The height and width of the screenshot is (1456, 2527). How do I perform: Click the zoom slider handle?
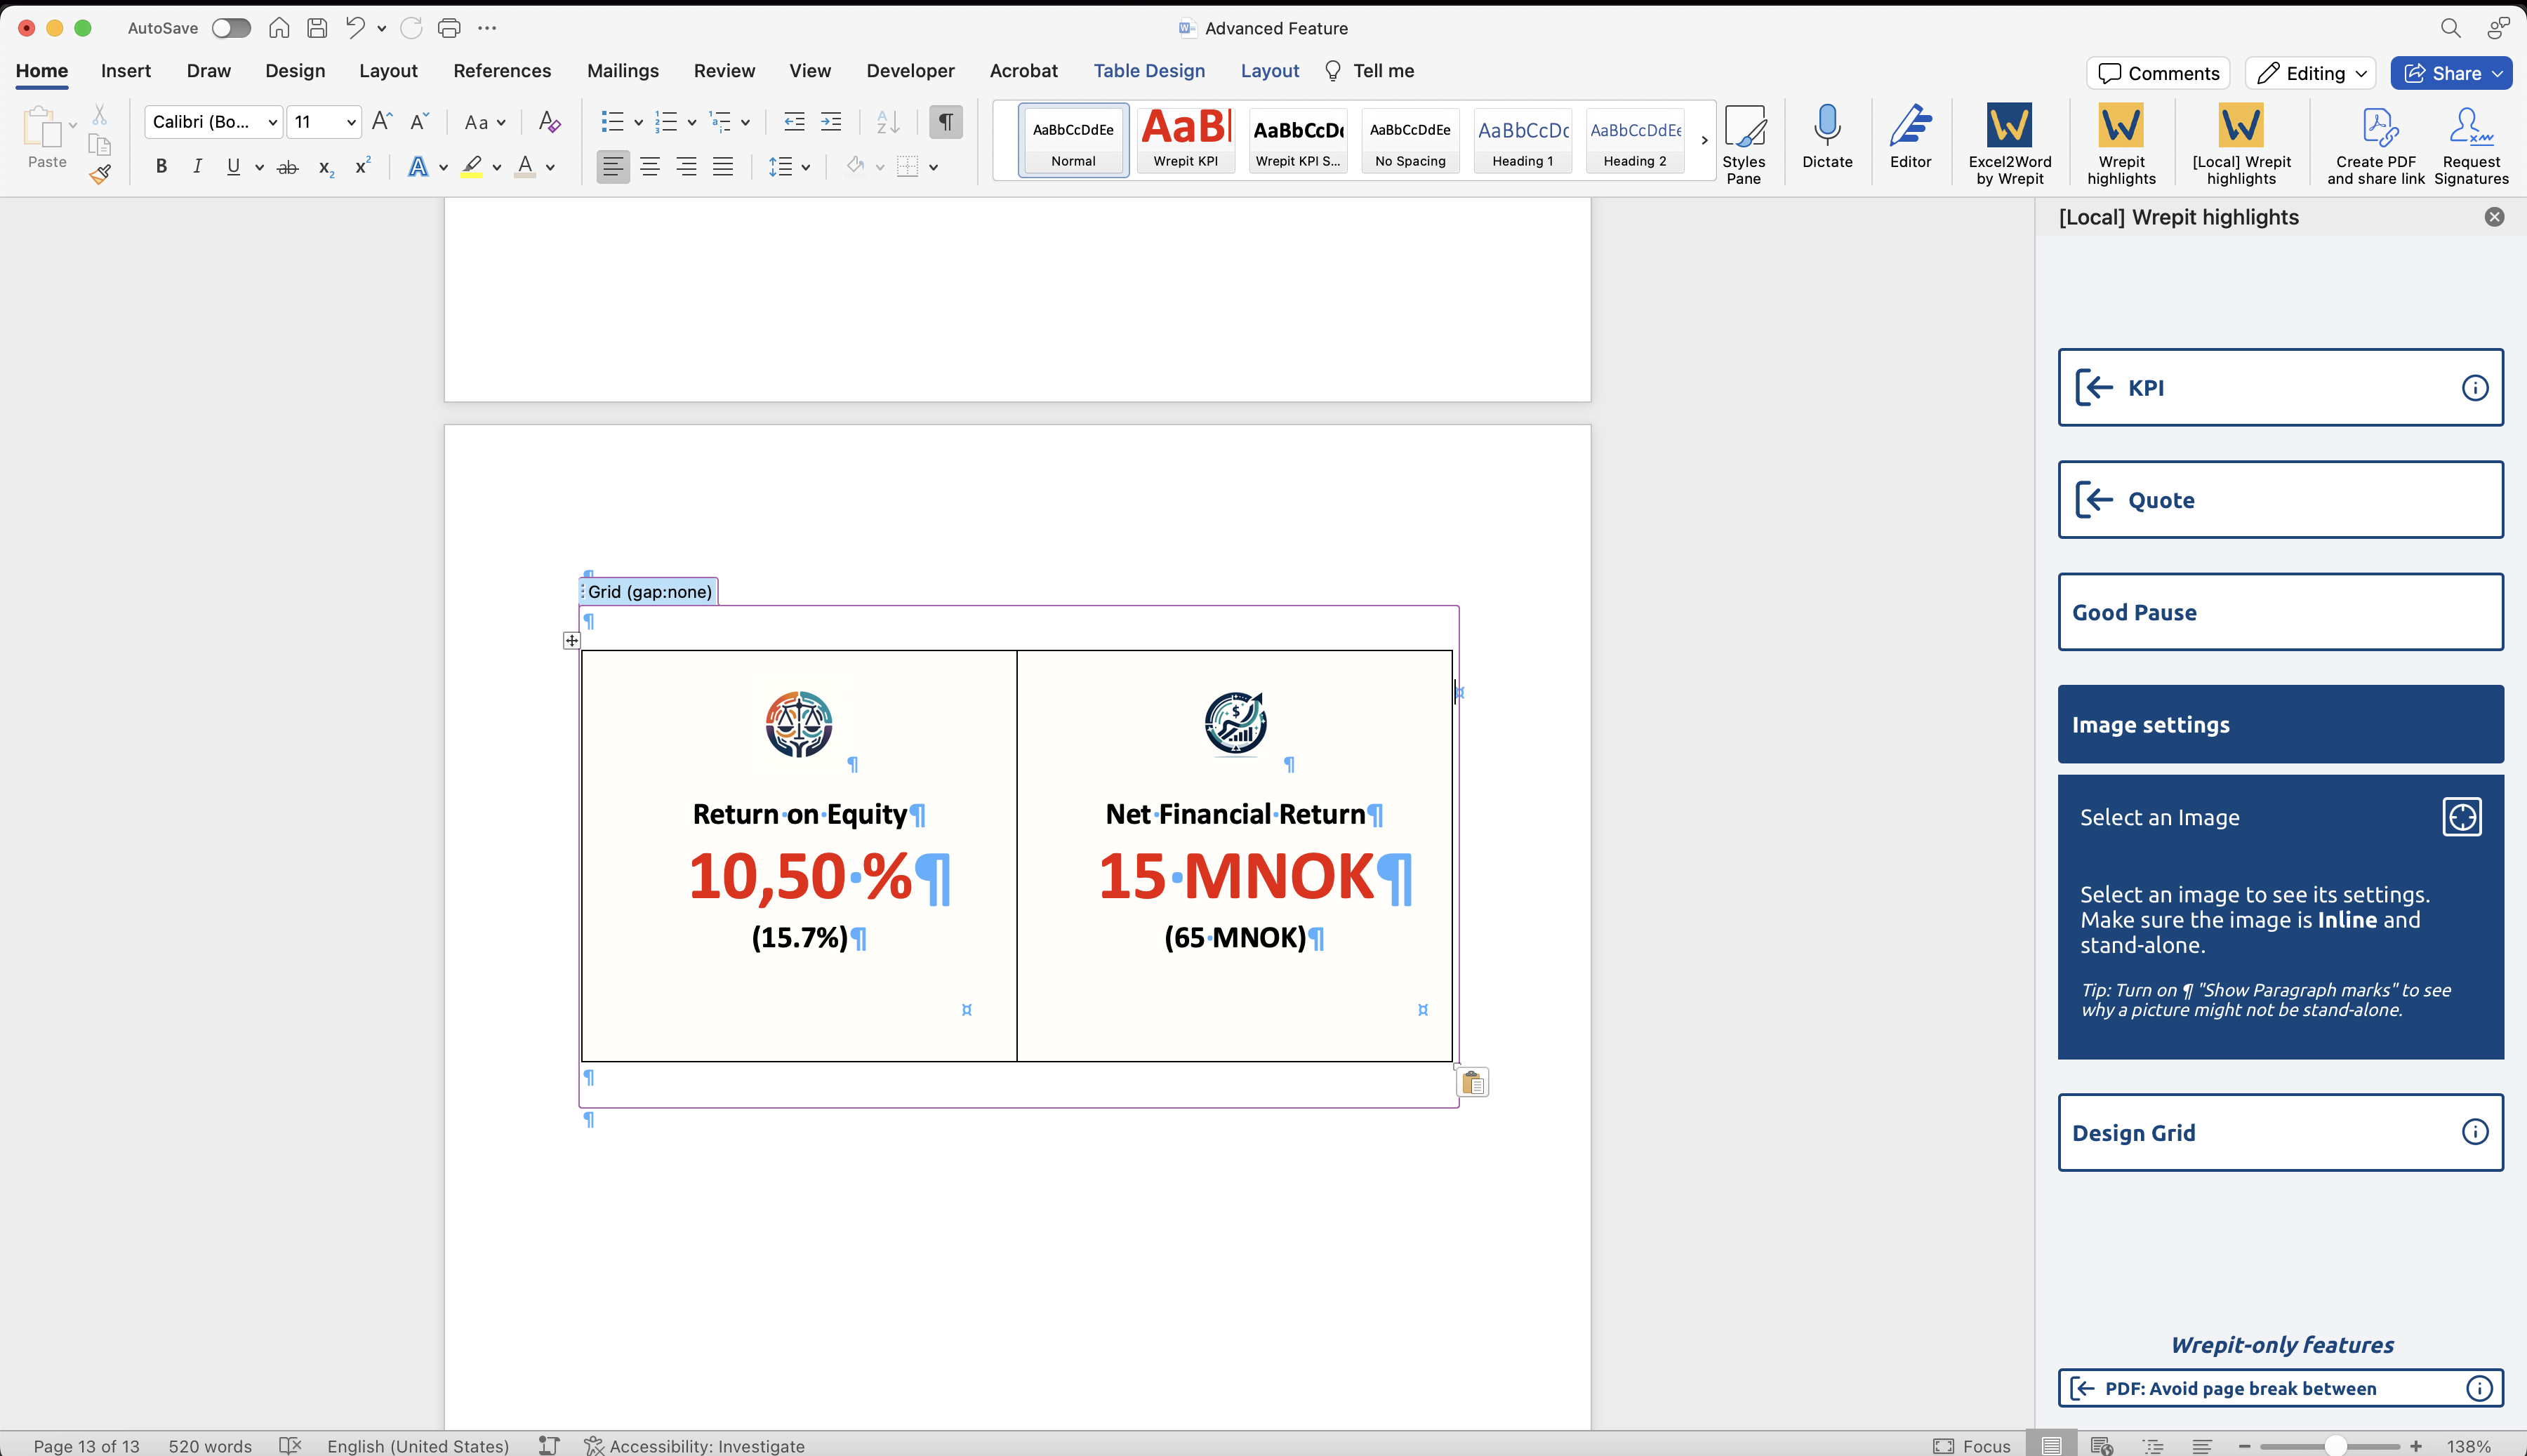pyautogui.click(x=2335, y=1445)
